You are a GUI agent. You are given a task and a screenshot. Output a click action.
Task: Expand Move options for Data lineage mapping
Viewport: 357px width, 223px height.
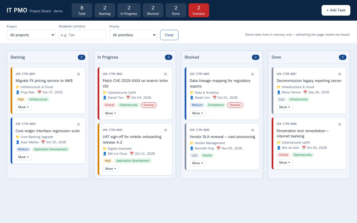(198, 113)
